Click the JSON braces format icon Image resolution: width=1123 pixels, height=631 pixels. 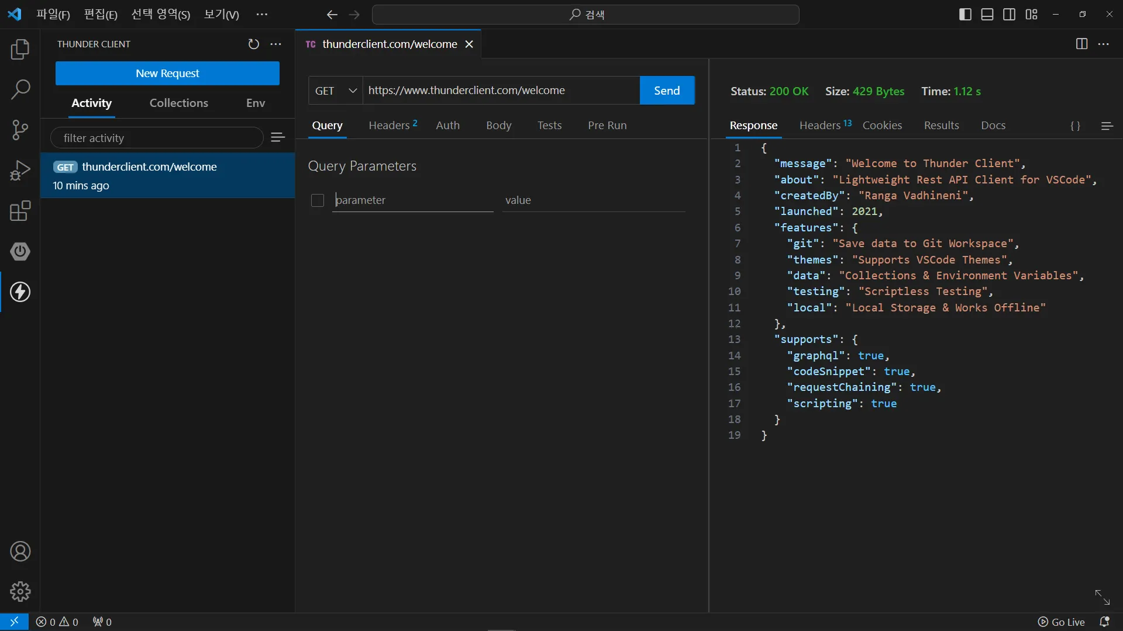pyautogui.click(x=1075, y=126)
